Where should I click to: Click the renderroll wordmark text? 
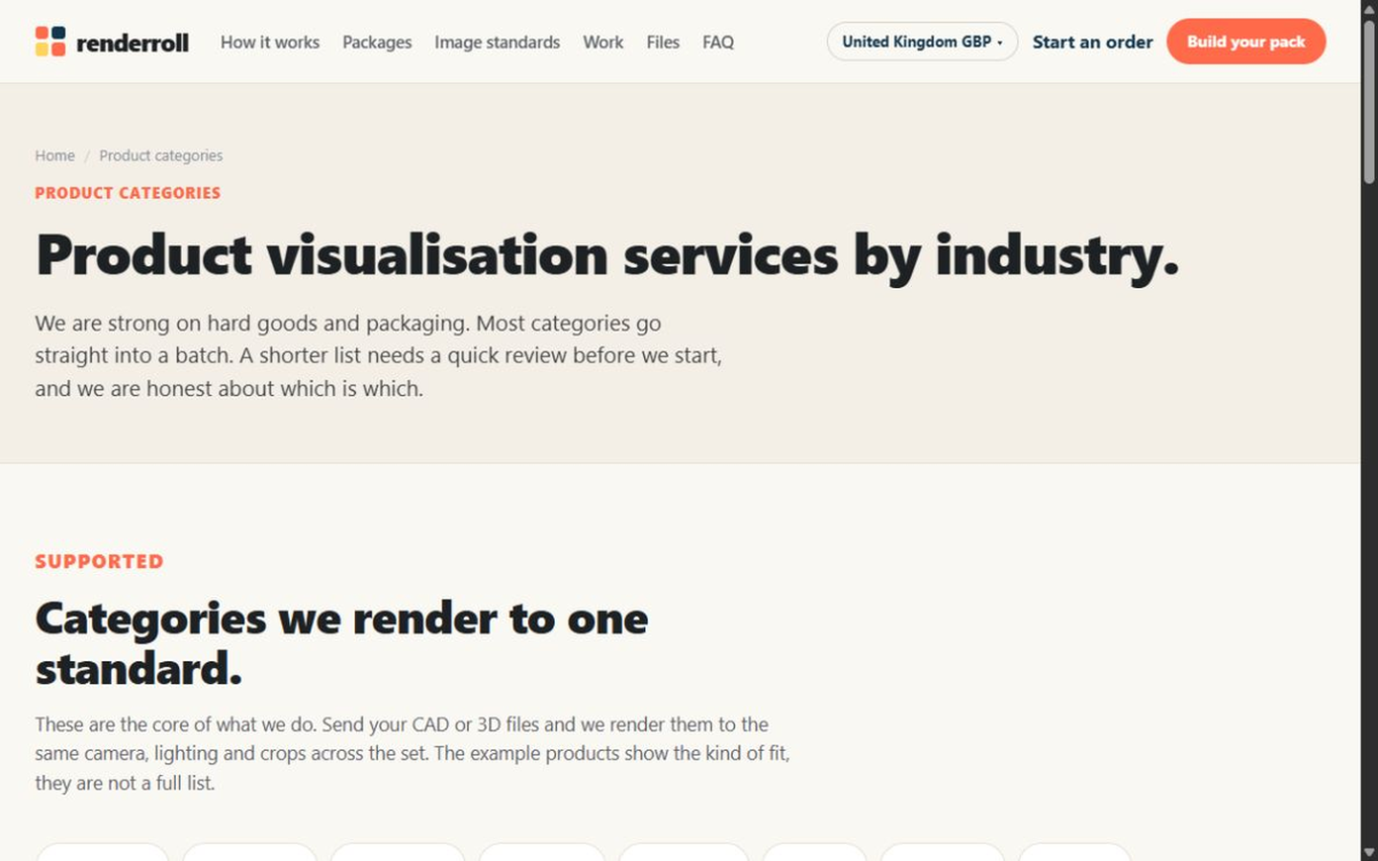(132, 42)
